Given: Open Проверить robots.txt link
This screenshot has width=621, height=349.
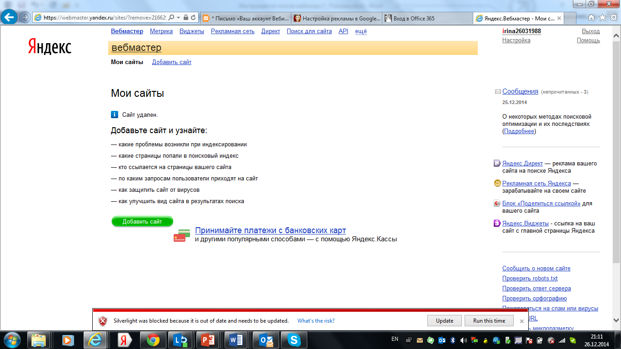Looking at the screenshot, I should (x=530, y=279).
